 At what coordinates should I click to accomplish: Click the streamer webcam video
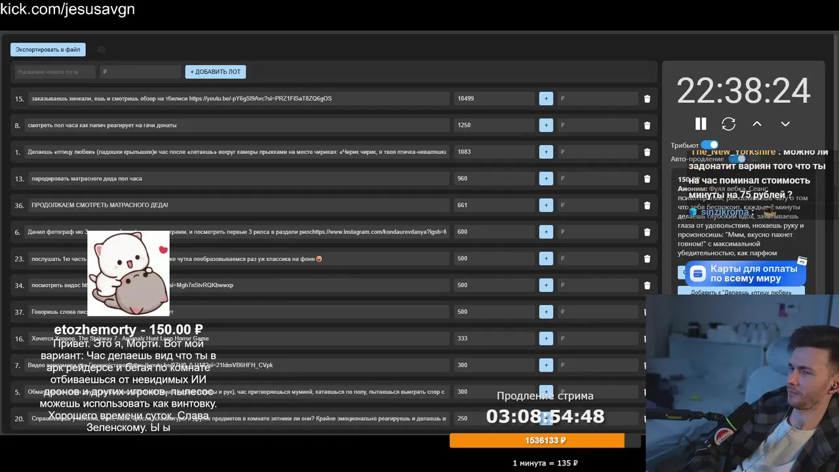point(742,383)
